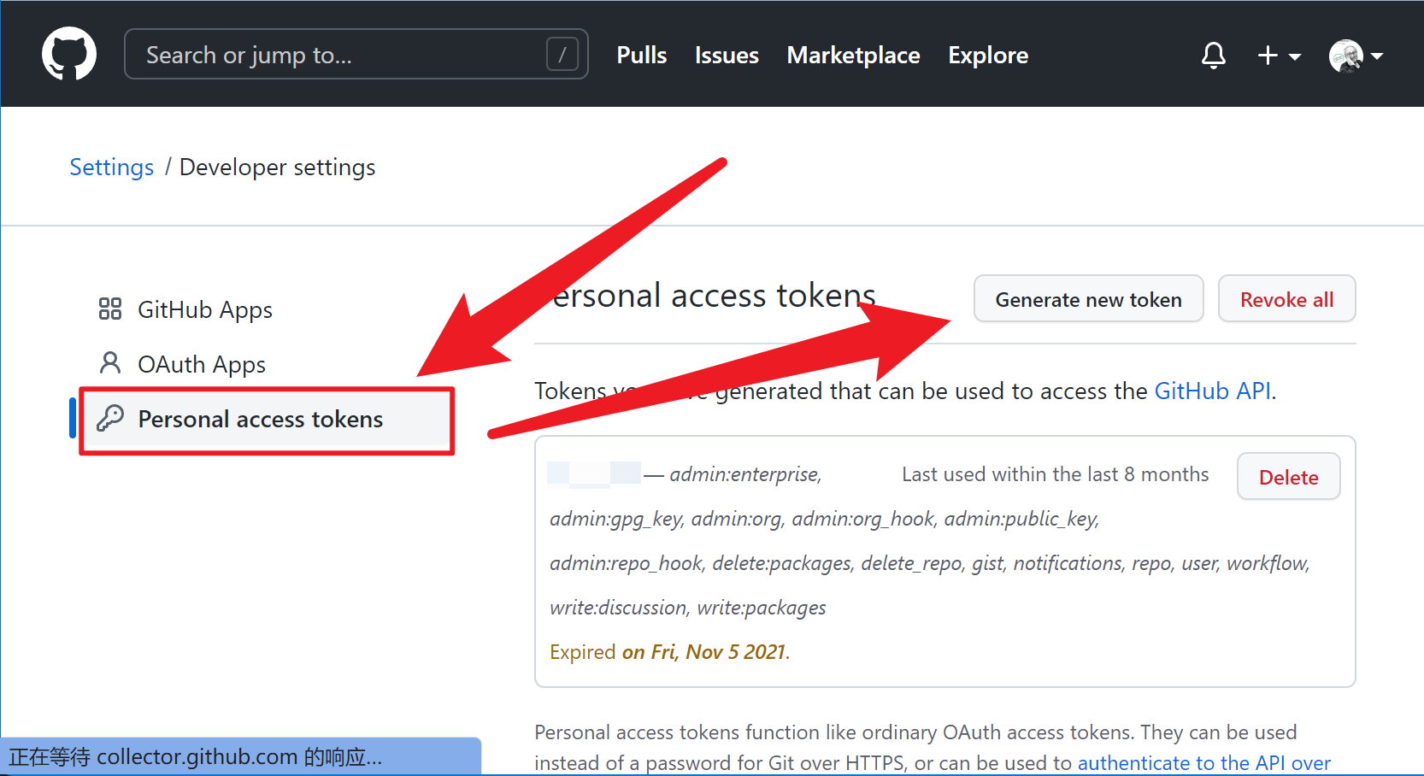Open the notifications bell
1424x776 pixels.
[1213, 56]
